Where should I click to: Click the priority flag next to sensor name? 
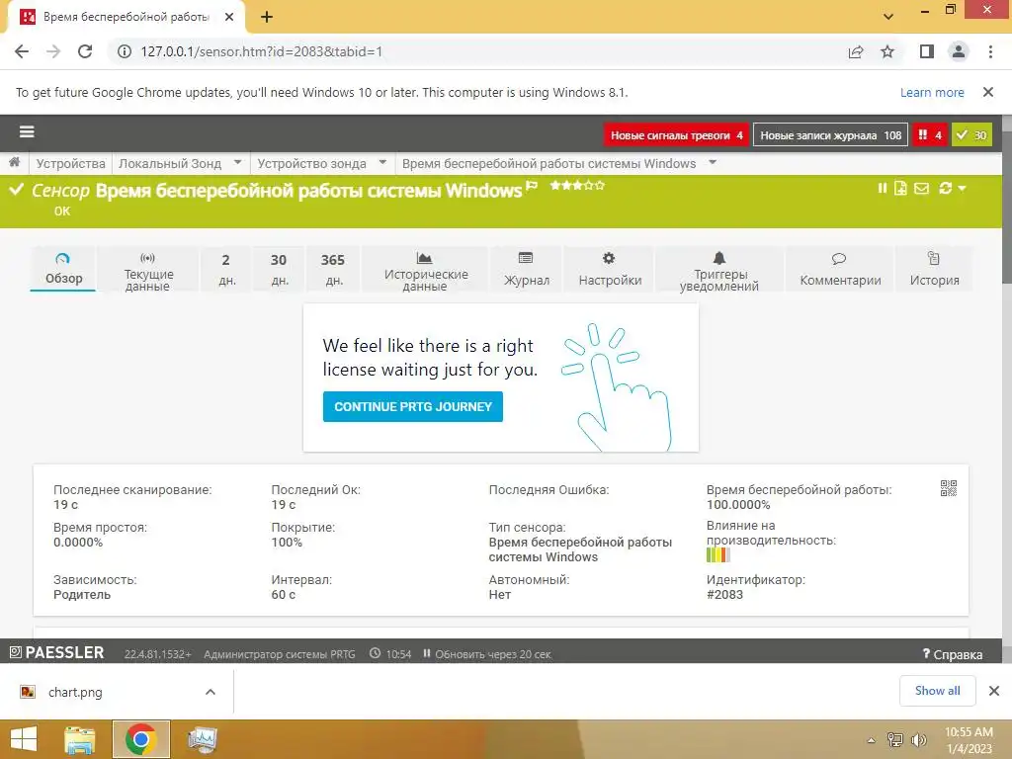pyautogui.click(x=532, y=187)
